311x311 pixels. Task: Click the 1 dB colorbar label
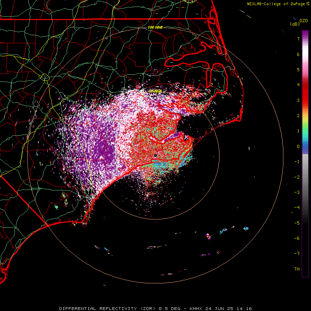[x=298, y=131]
